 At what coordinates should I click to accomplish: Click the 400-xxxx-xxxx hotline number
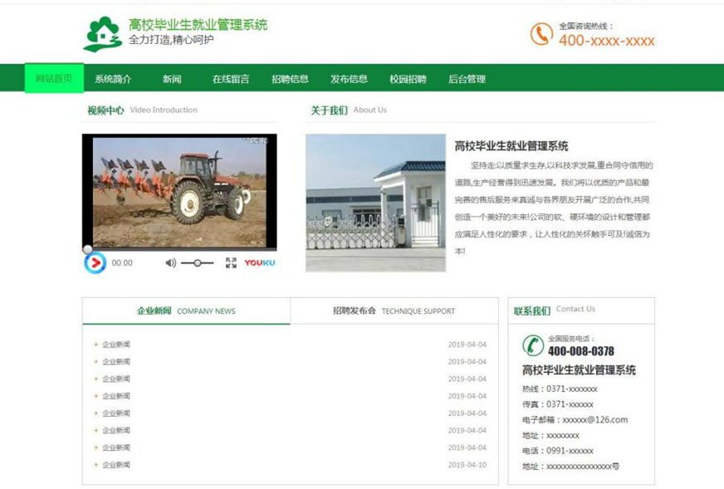(607, 41)
